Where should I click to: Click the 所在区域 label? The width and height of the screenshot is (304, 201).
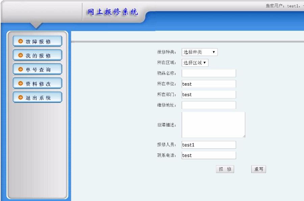(x=167, y=62)
